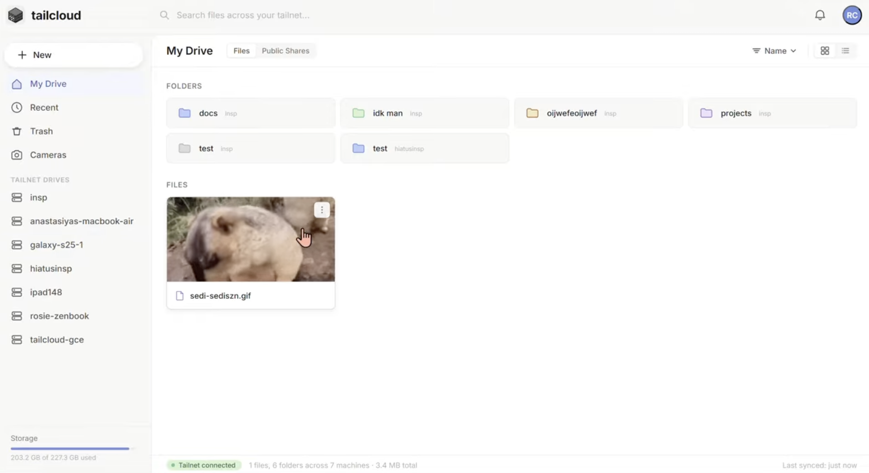The width and height of the screenshot is (869, 473).
Task: Open Trash in the sidebar
Action: click(41, 131)
